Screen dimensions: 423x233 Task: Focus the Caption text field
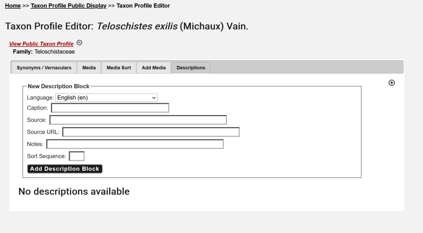[x=110, y=108]
